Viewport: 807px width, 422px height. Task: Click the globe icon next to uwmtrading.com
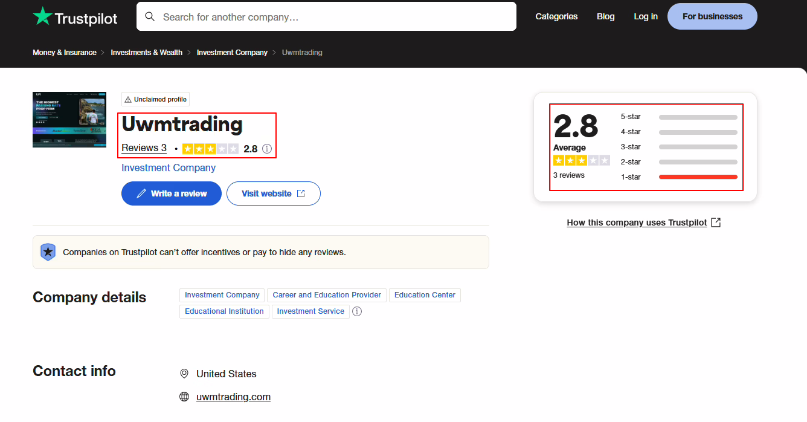[x=184, y=397]
